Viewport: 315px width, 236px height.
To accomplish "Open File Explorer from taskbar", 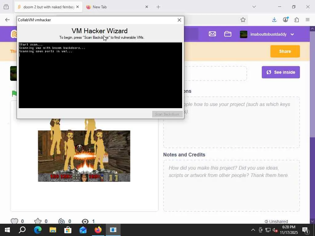I will [x=53, y=230].
